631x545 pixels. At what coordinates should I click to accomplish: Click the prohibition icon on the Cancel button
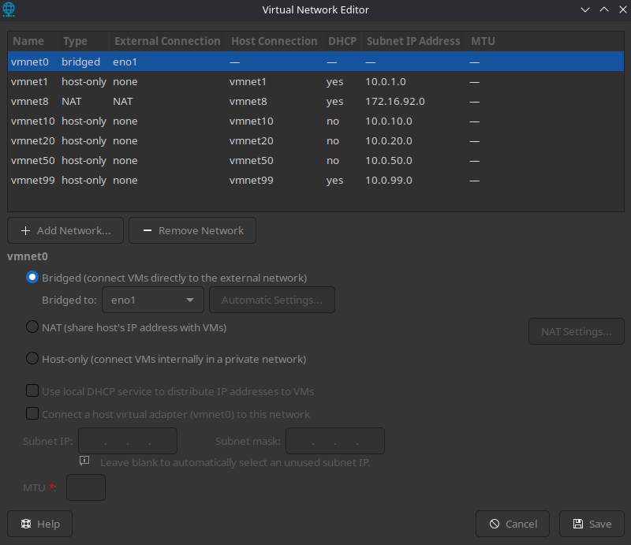pyautogui.click(x=497, y=524)
